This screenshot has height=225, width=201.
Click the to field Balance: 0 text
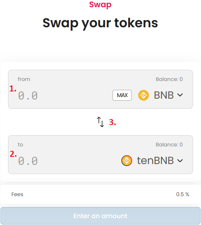point(169,144)
